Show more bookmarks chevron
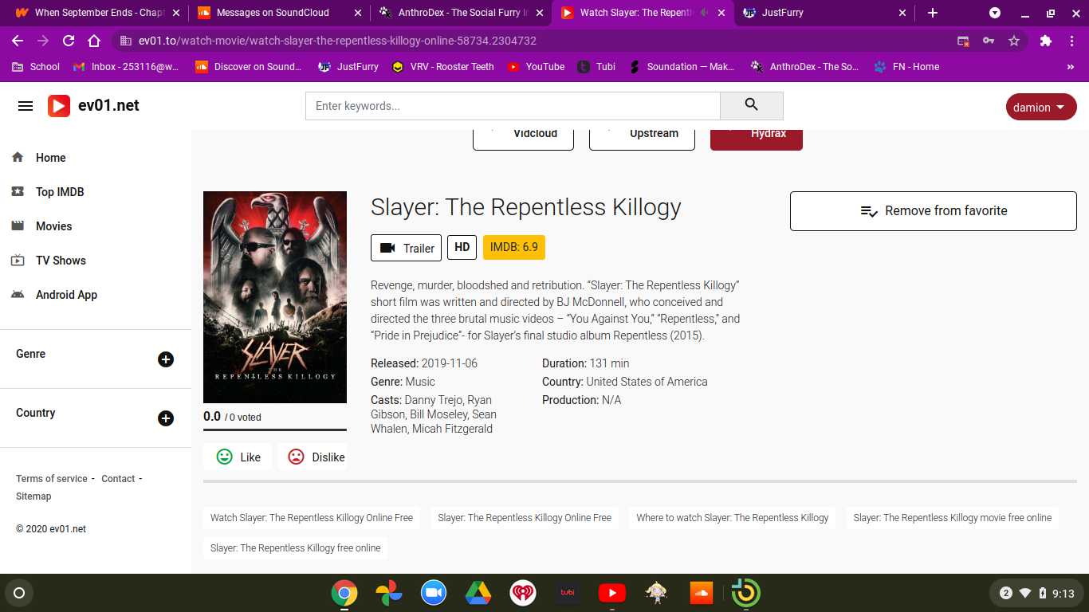This screenshot has width=1089, height=612. click(x=1070, y=67)
